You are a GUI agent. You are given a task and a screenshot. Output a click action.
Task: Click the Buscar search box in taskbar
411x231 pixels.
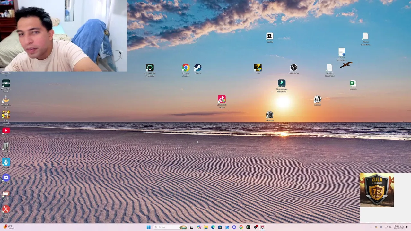point(170,227)
